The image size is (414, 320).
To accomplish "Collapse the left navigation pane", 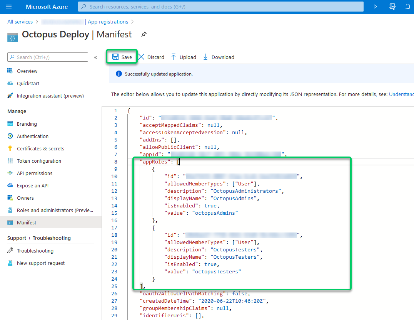I will pyautogui.click(x=95, y=57).
